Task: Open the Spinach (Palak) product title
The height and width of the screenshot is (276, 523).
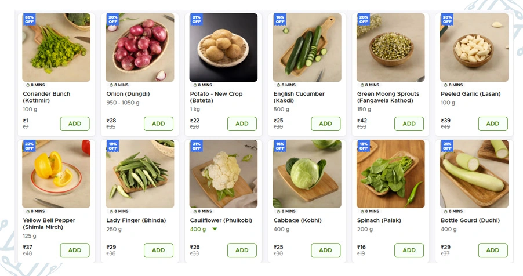Action: click(x=379, y=220)
